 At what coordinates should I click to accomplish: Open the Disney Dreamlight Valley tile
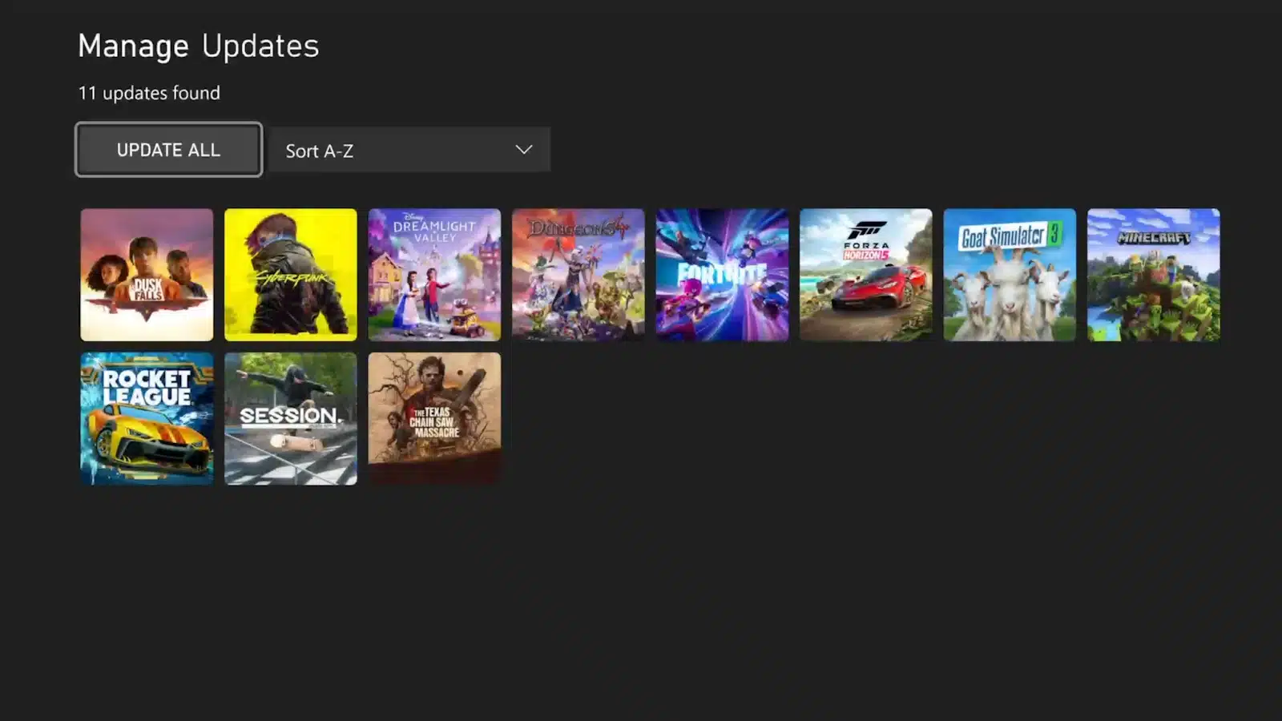point(434,275)
